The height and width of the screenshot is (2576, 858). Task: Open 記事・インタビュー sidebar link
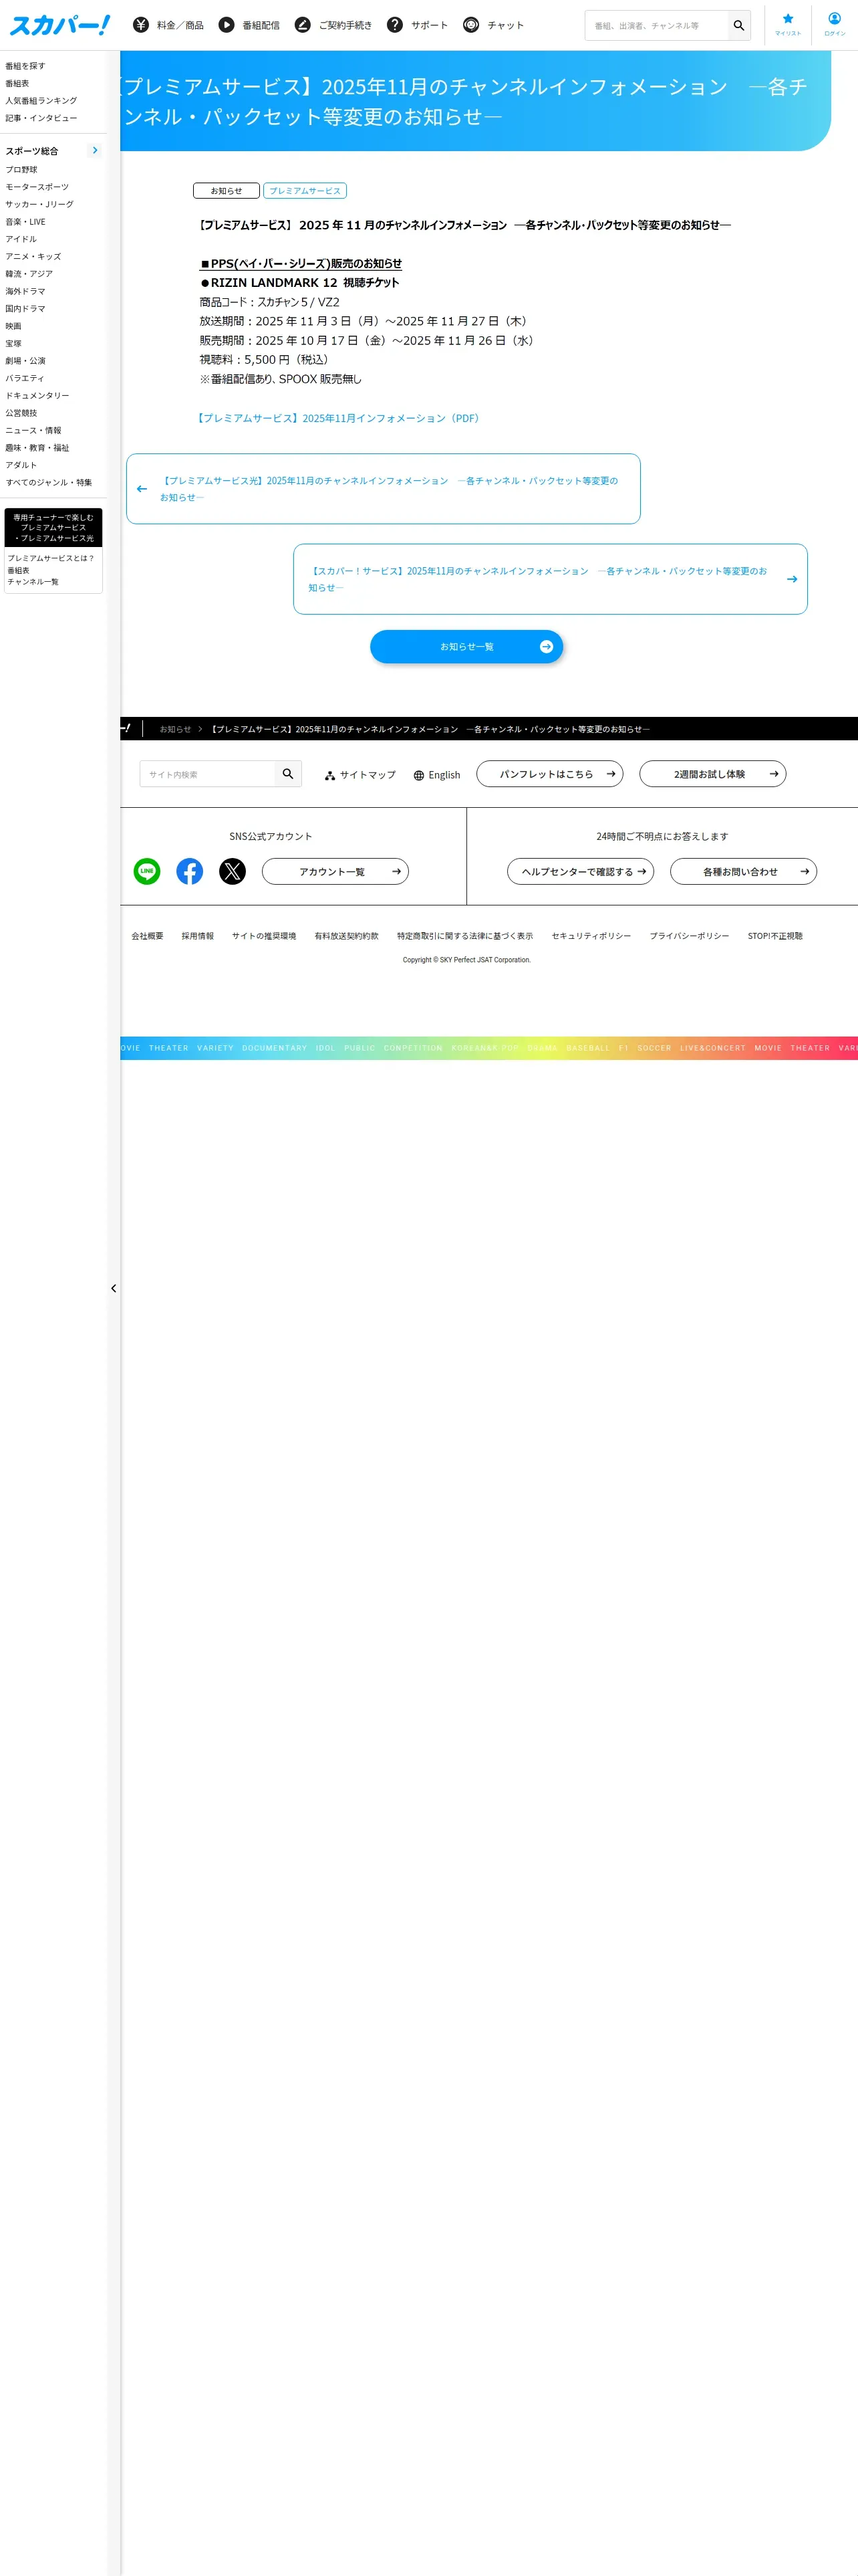41,118
